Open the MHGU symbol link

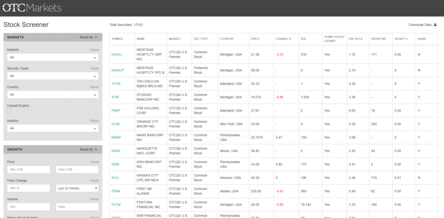tap(117, 55)
